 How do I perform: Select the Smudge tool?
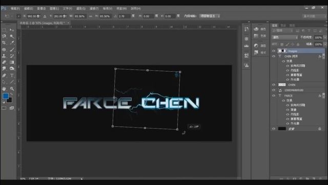[x=4, y=68]
